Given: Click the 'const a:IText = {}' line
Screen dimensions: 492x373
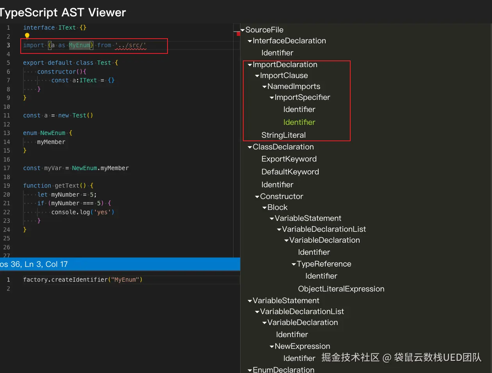Looking at the screenshot, I should coord(83,80).
